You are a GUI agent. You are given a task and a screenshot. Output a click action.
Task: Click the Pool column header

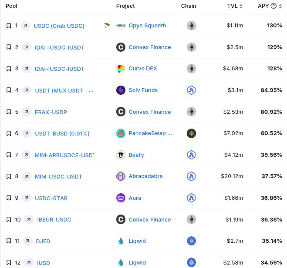[11, 6]
